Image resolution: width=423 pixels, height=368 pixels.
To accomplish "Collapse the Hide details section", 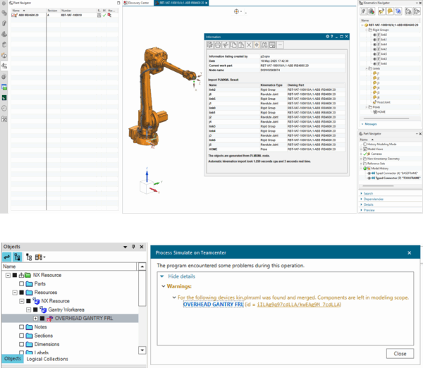I will (x=181, y=276).
